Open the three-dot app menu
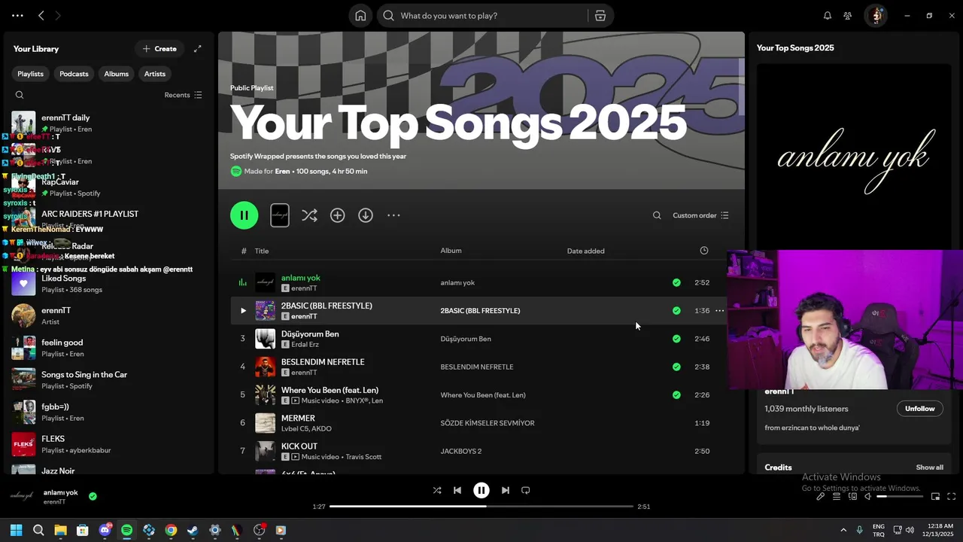The width and height of the screenshot is (963, 542). point(17,16)
